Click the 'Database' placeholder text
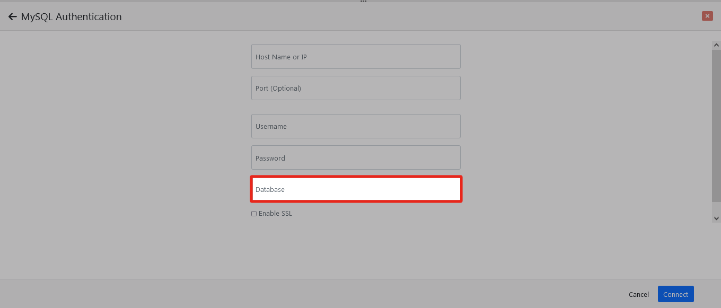Viewport: 721px width, 308px height. click(270, 189)
